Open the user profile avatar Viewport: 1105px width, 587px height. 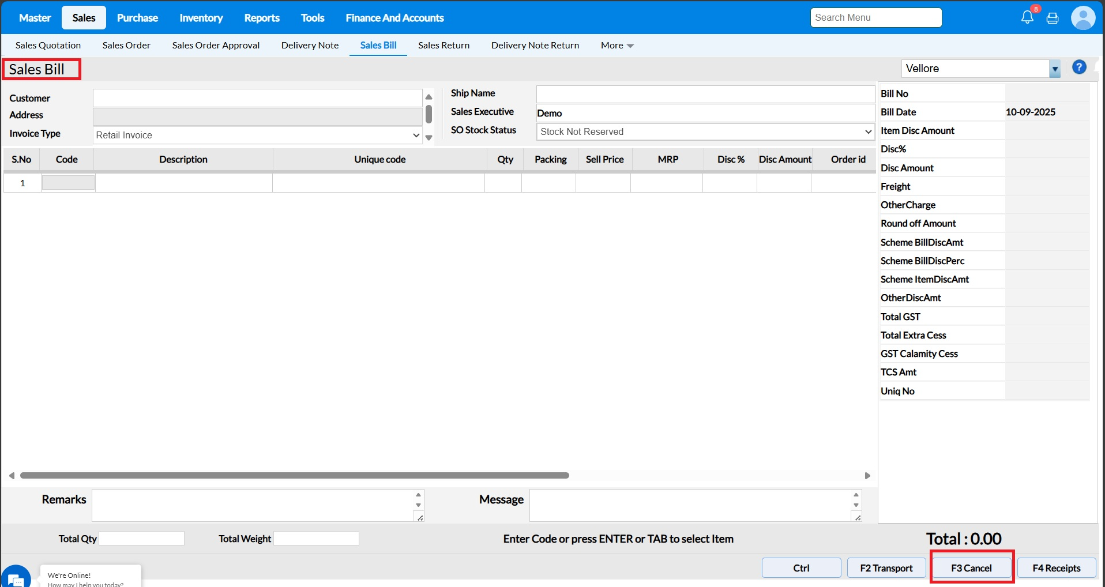click(1083, 18)
